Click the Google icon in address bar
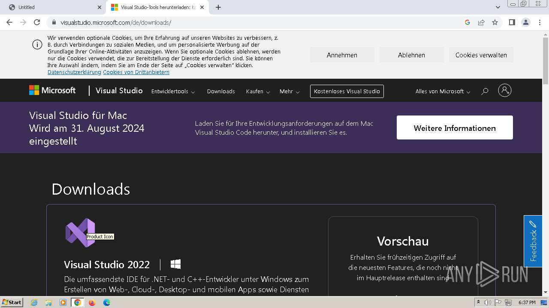The image size is (549, 308). click(468, 22)
